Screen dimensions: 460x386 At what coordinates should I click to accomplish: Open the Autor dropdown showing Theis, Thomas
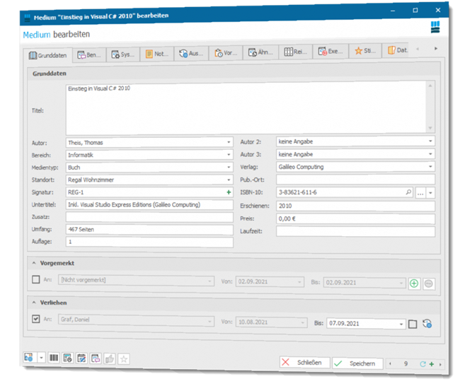(229, 142)
